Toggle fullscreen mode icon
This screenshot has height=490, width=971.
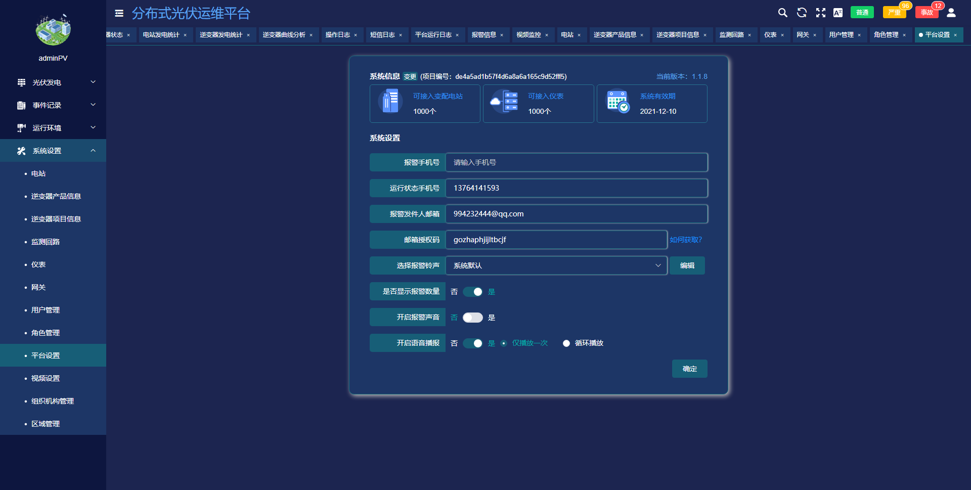(x=820, y=13)
